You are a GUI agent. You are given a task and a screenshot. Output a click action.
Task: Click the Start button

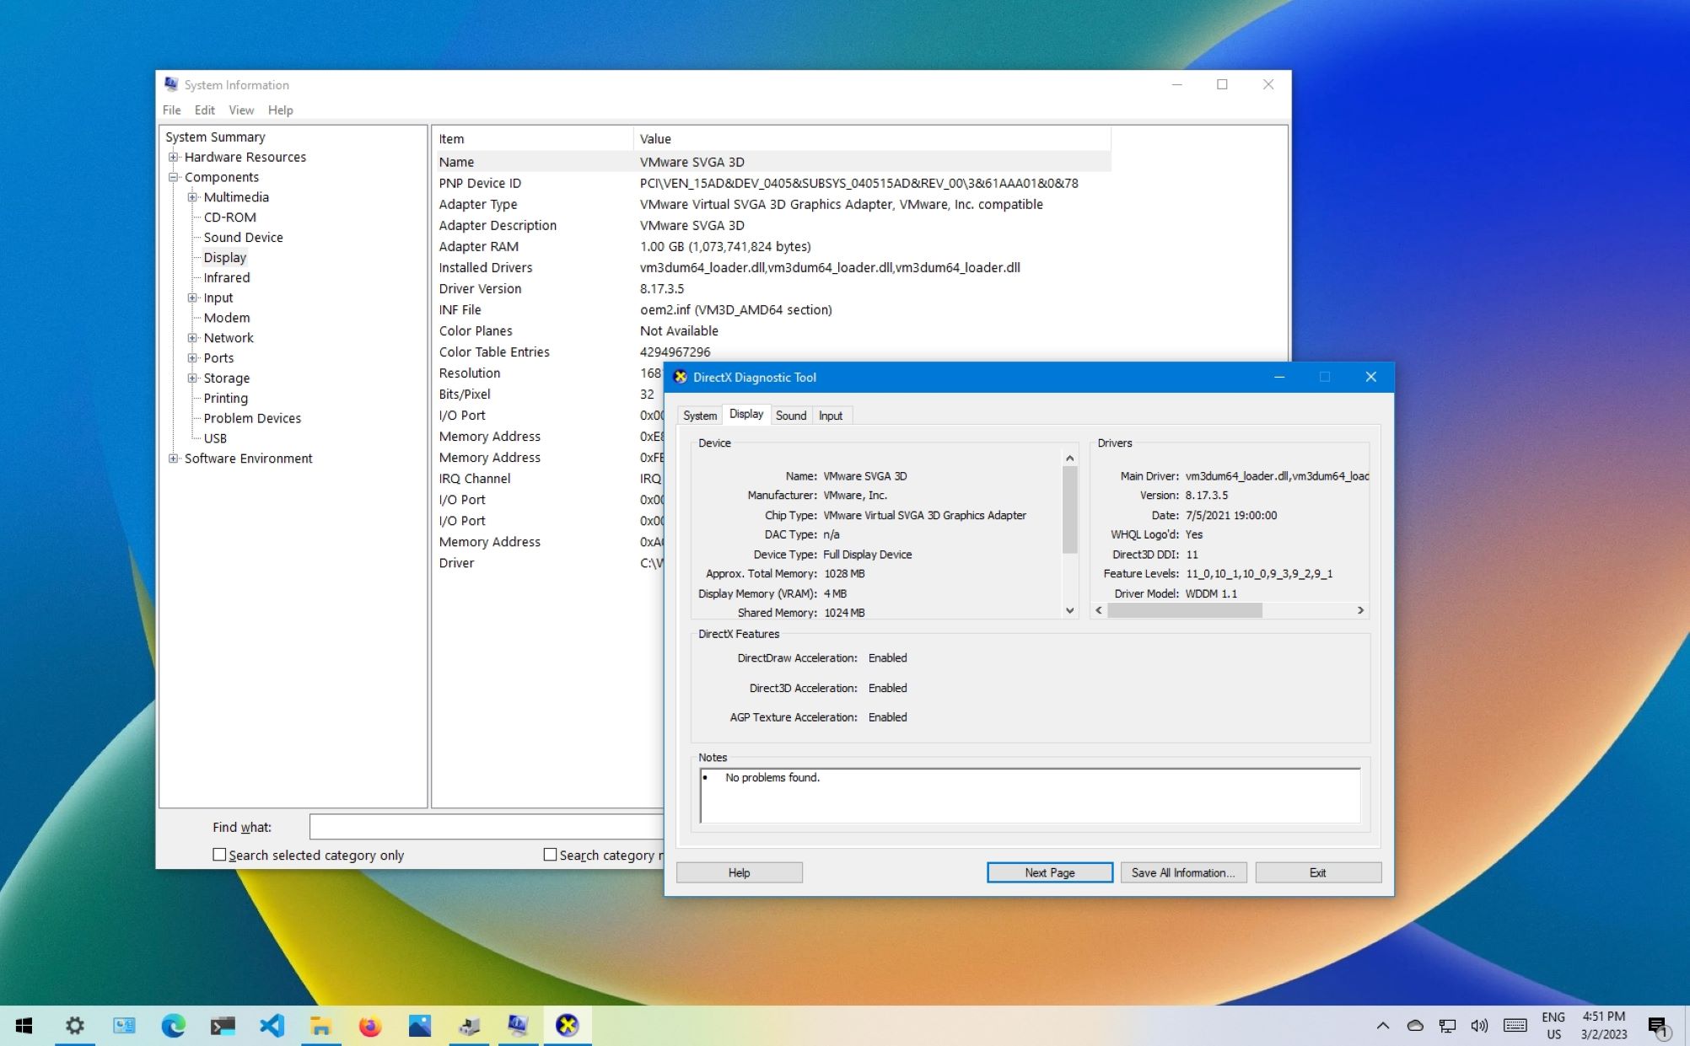click(x=24, y=1026)
